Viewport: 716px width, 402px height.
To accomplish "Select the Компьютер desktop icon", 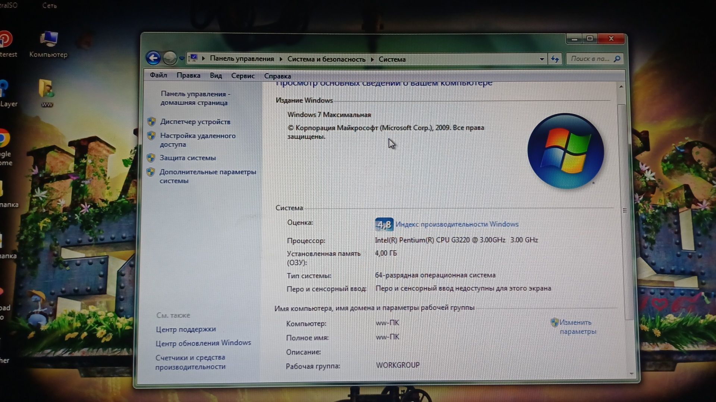I will click(48, 45).
